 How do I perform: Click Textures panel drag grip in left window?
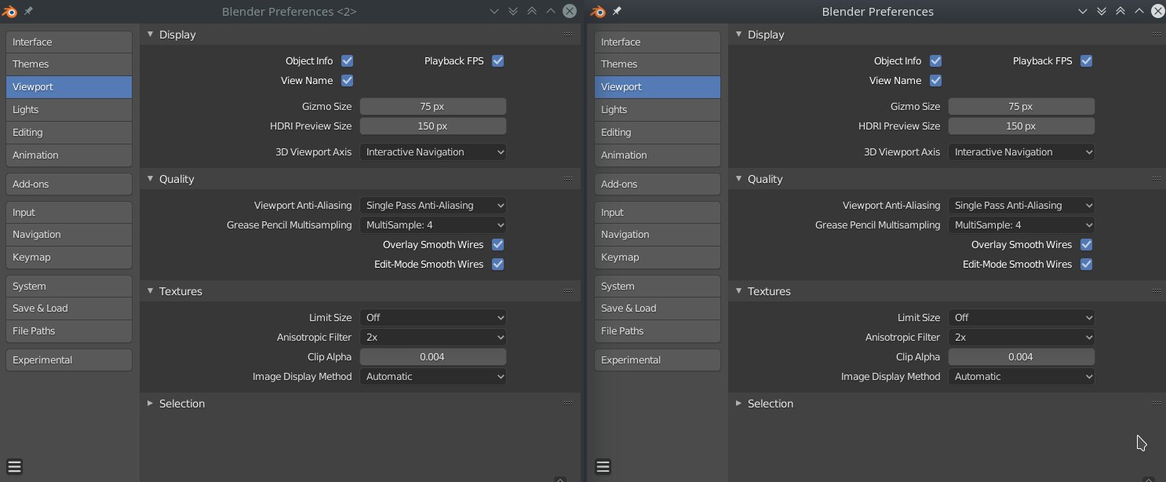pyautogui.click(x=568, y=291)
